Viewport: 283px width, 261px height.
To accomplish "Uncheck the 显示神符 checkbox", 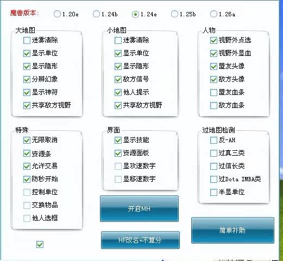I will point(27,92).
